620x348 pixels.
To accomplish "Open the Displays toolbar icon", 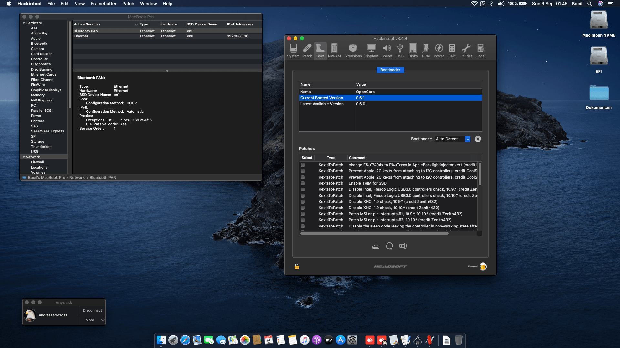I will pos(371,51).
